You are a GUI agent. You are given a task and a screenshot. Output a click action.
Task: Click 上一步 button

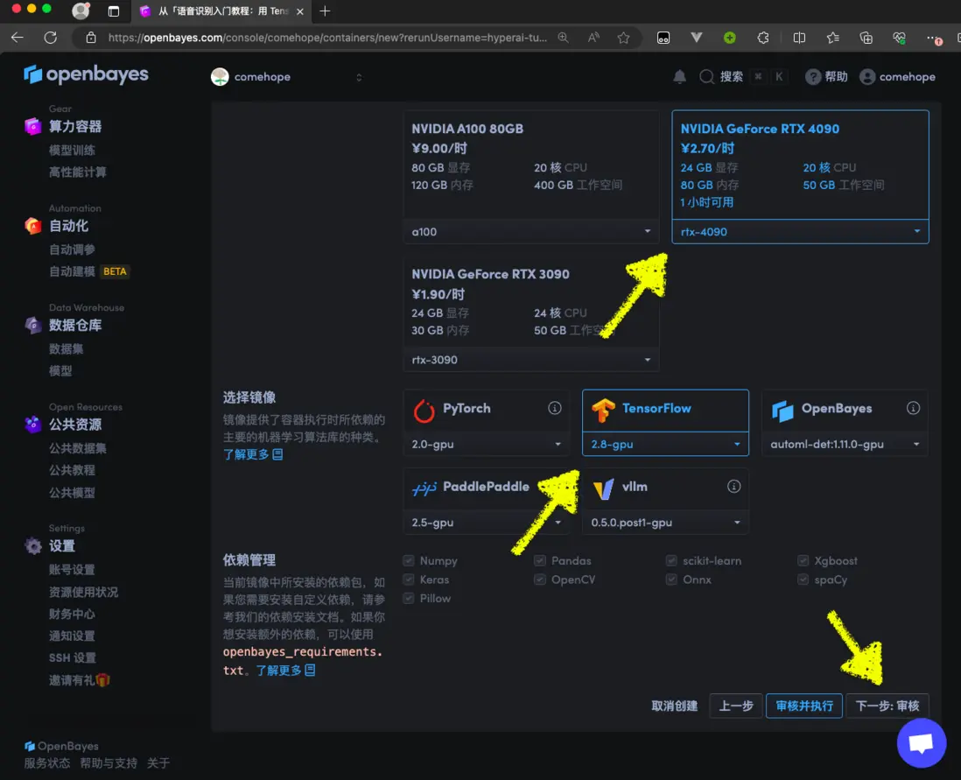click(x=735, y=706)
